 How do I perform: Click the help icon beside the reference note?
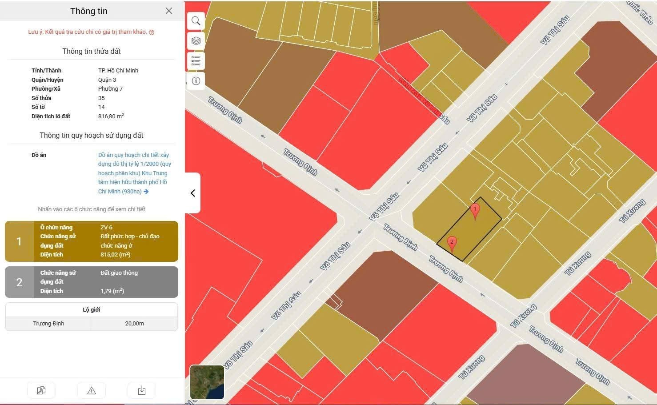152,32
